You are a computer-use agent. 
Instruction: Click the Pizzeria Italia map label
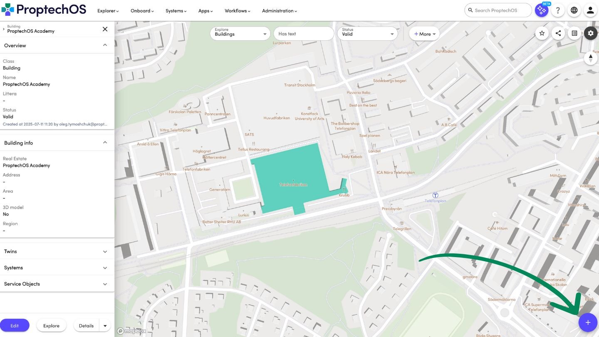point(359,92)
